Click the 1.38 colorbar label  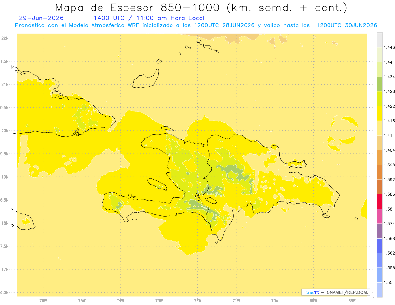[x=388, y=209]
